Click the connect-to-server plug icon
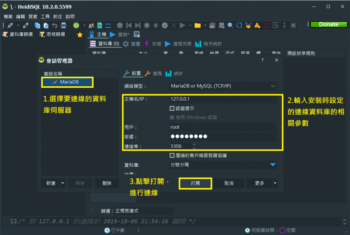350x235 pixels. 10,25
